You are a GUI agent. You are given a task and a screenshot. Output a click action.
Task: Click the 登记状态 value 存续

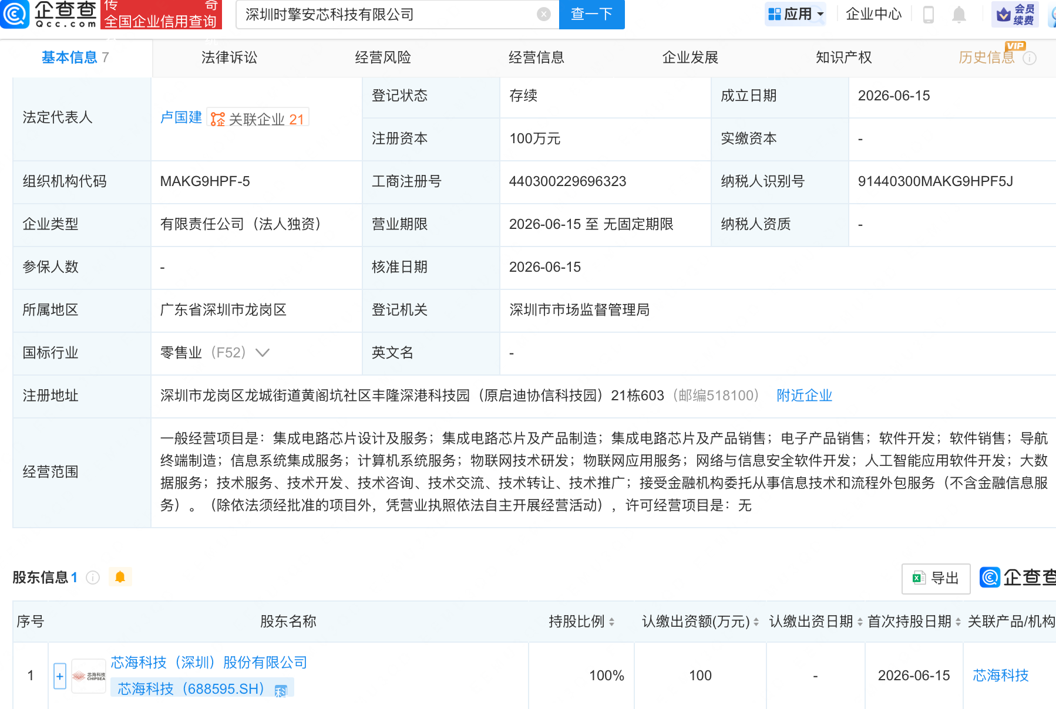(x=523, y=96)
